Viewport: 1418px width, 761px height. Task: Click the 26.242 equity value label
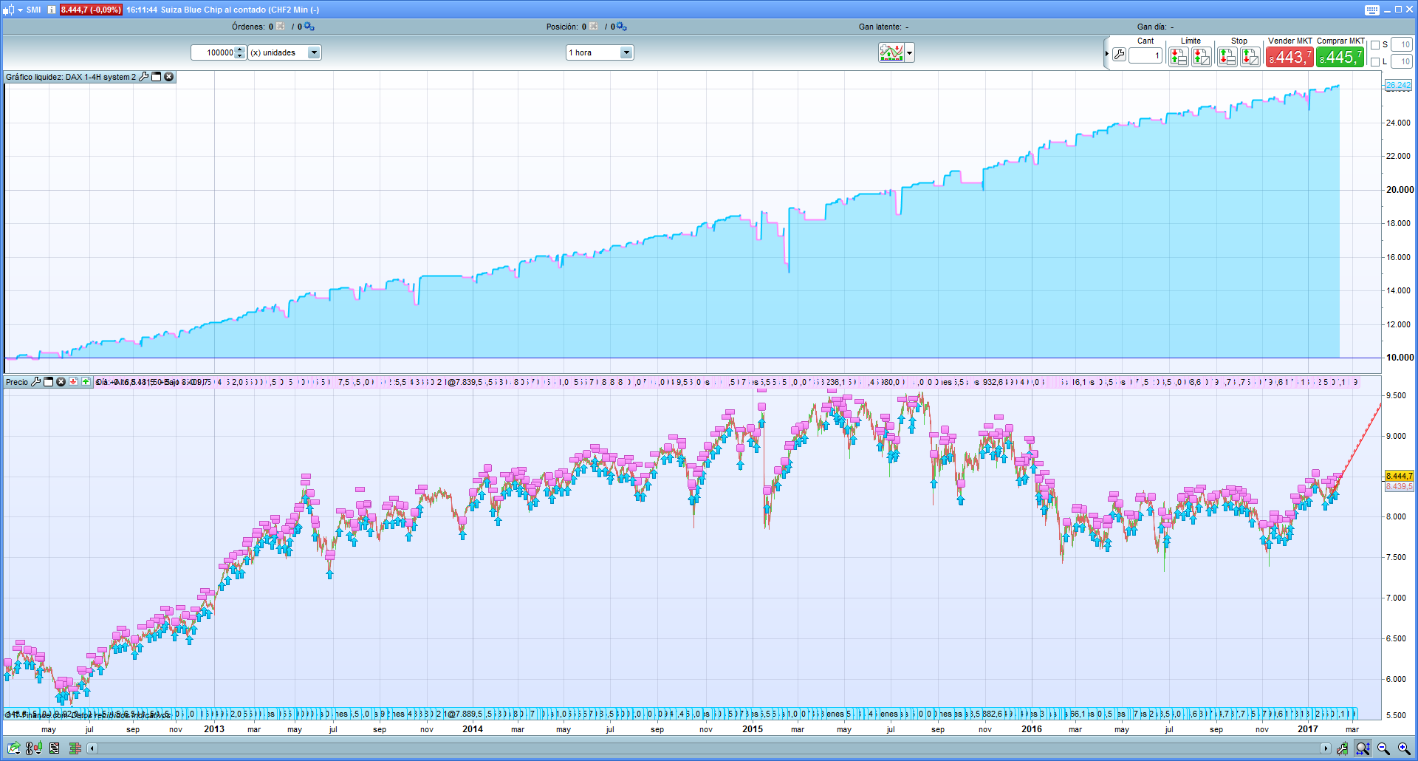(1398, 86)
